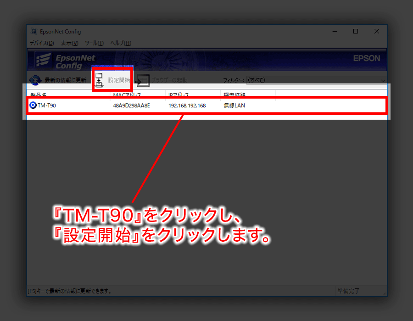The width and height of the screenshot is (413, 321).
Task: Open the デバイス(D) menu
Action: [42, 43]
